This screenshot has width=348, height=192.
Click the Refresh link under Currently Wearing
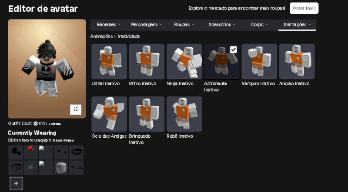(57, 140)
